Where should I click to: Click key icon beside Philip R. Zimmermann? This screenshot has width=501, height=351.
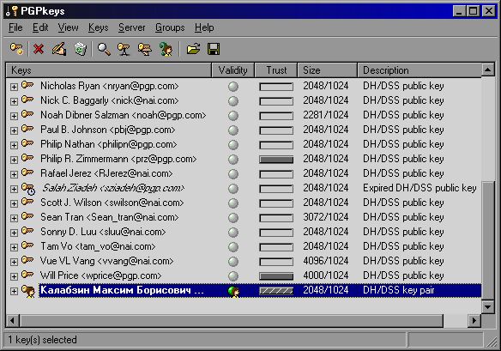point(27,158)
